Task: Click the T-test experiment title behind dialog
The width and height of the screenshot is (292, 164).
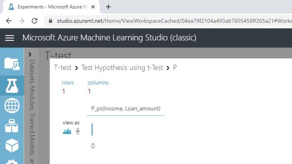Action: 58,55
